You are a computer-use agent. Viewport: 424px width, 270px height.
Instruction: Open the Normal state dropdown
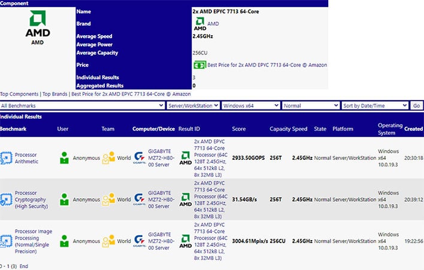tap(311, 106)
